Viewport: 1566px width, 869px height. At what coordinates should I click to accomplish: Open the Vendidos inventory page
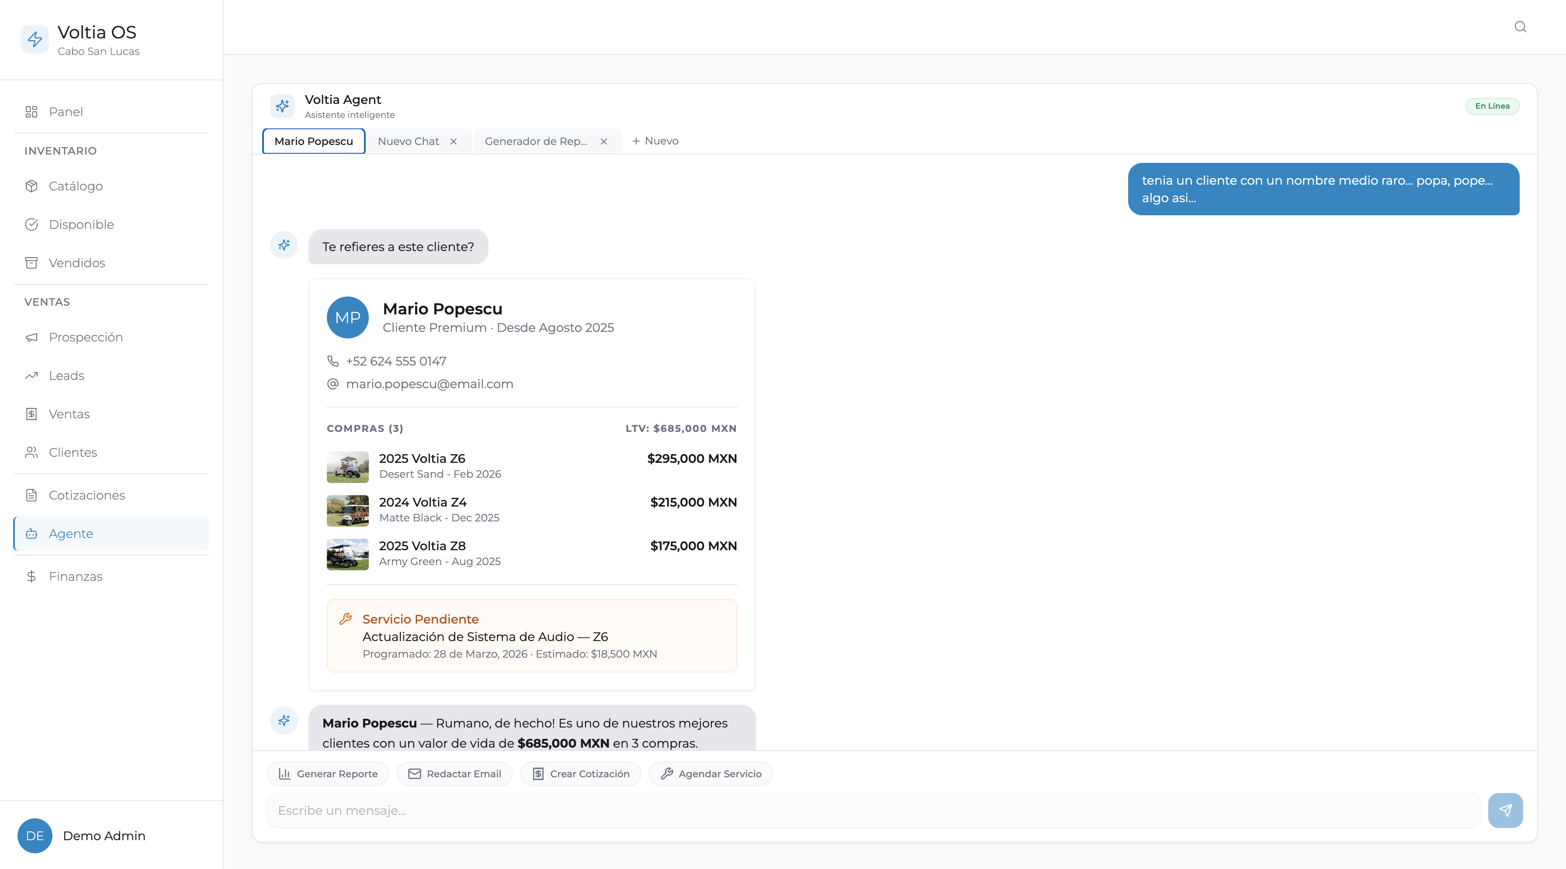tap(111, 262)
